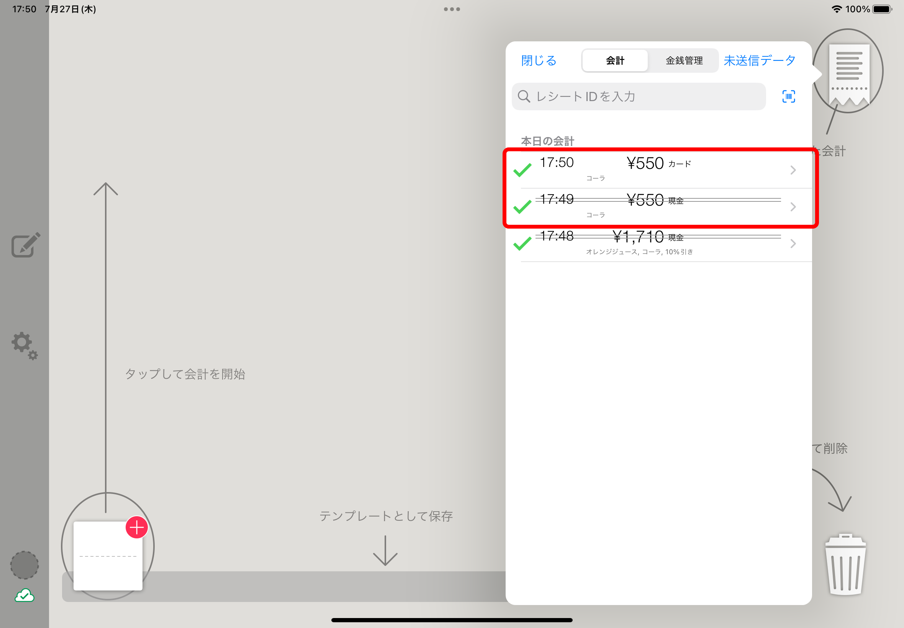Tap the 17:49 struck-through time label
Image resolution: width=904 pixels, height=628 pixels.
click(557, 199)
